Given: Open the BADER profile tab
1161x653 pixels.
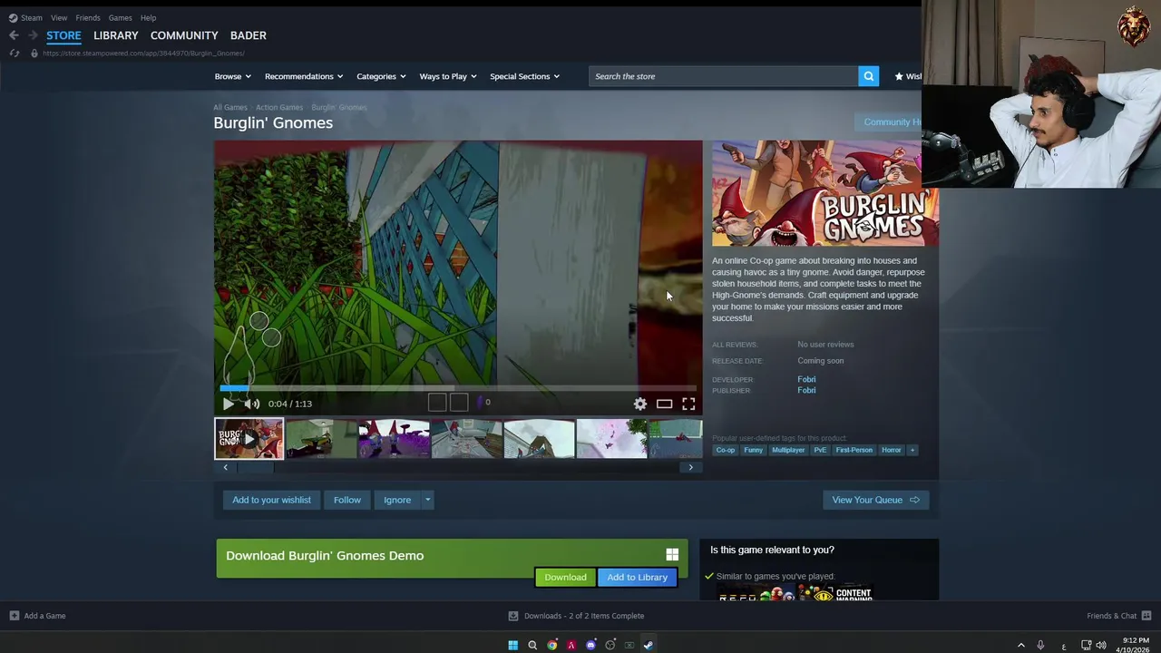Looking at the screenshot, I should tap(248, 35).
